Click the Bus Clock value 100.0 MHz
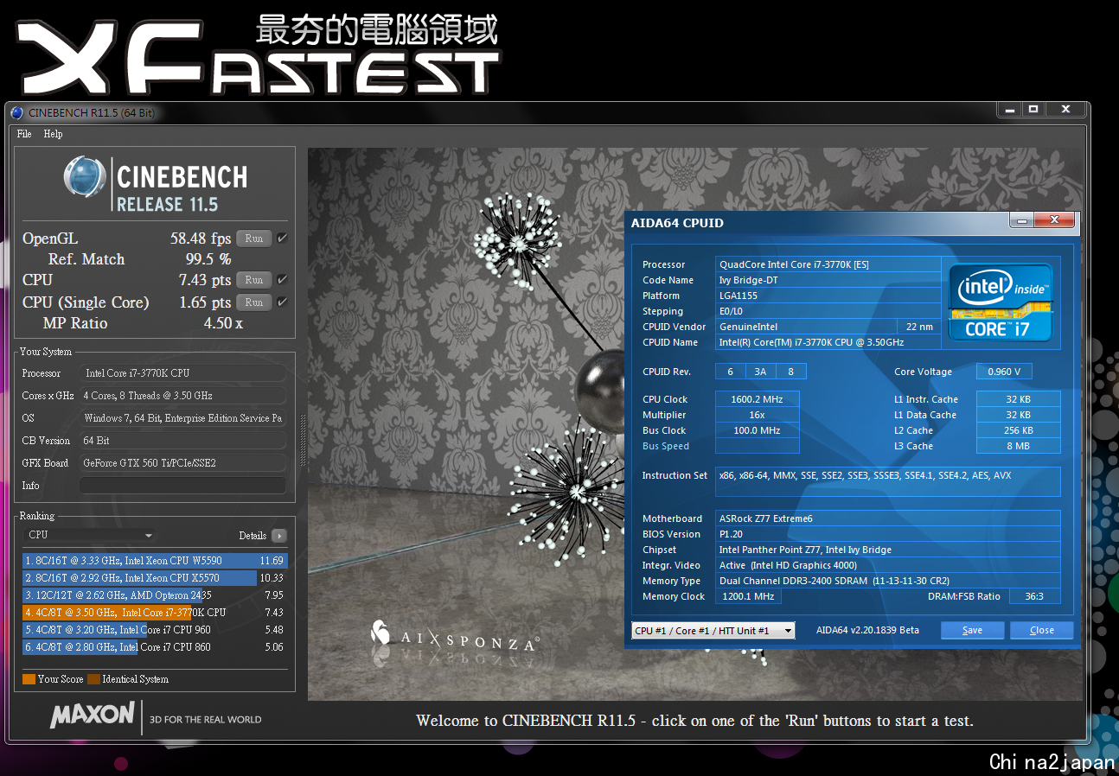The width and height of the screenshot is (1119, 776). pos(758,430)
